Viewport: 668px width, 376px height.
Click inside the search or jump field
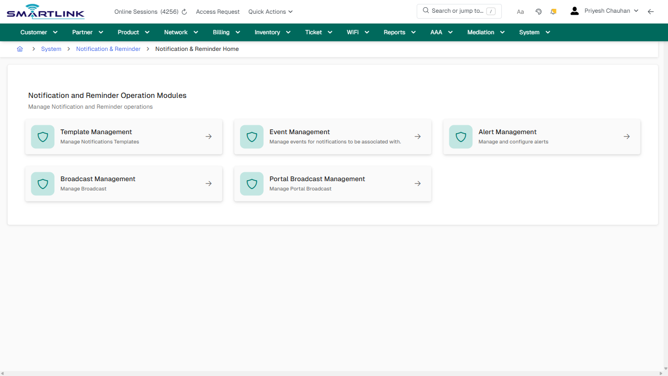(459, 11)
